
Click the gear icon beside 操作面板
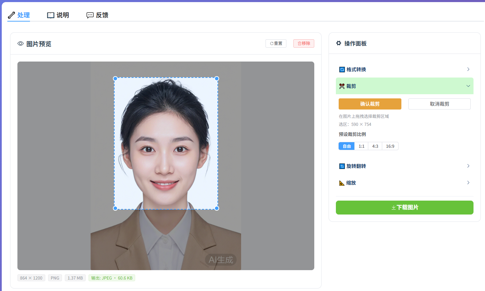coord(339,43)
